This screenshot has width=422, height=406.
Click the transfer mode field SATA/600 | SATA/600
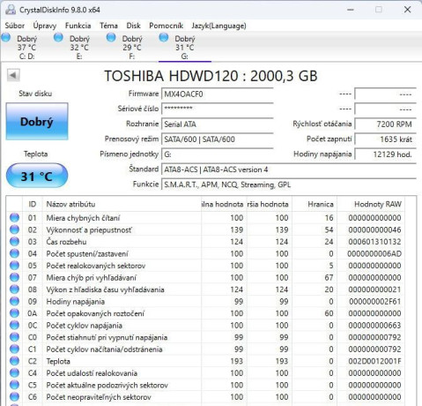[x=218, y=139]
